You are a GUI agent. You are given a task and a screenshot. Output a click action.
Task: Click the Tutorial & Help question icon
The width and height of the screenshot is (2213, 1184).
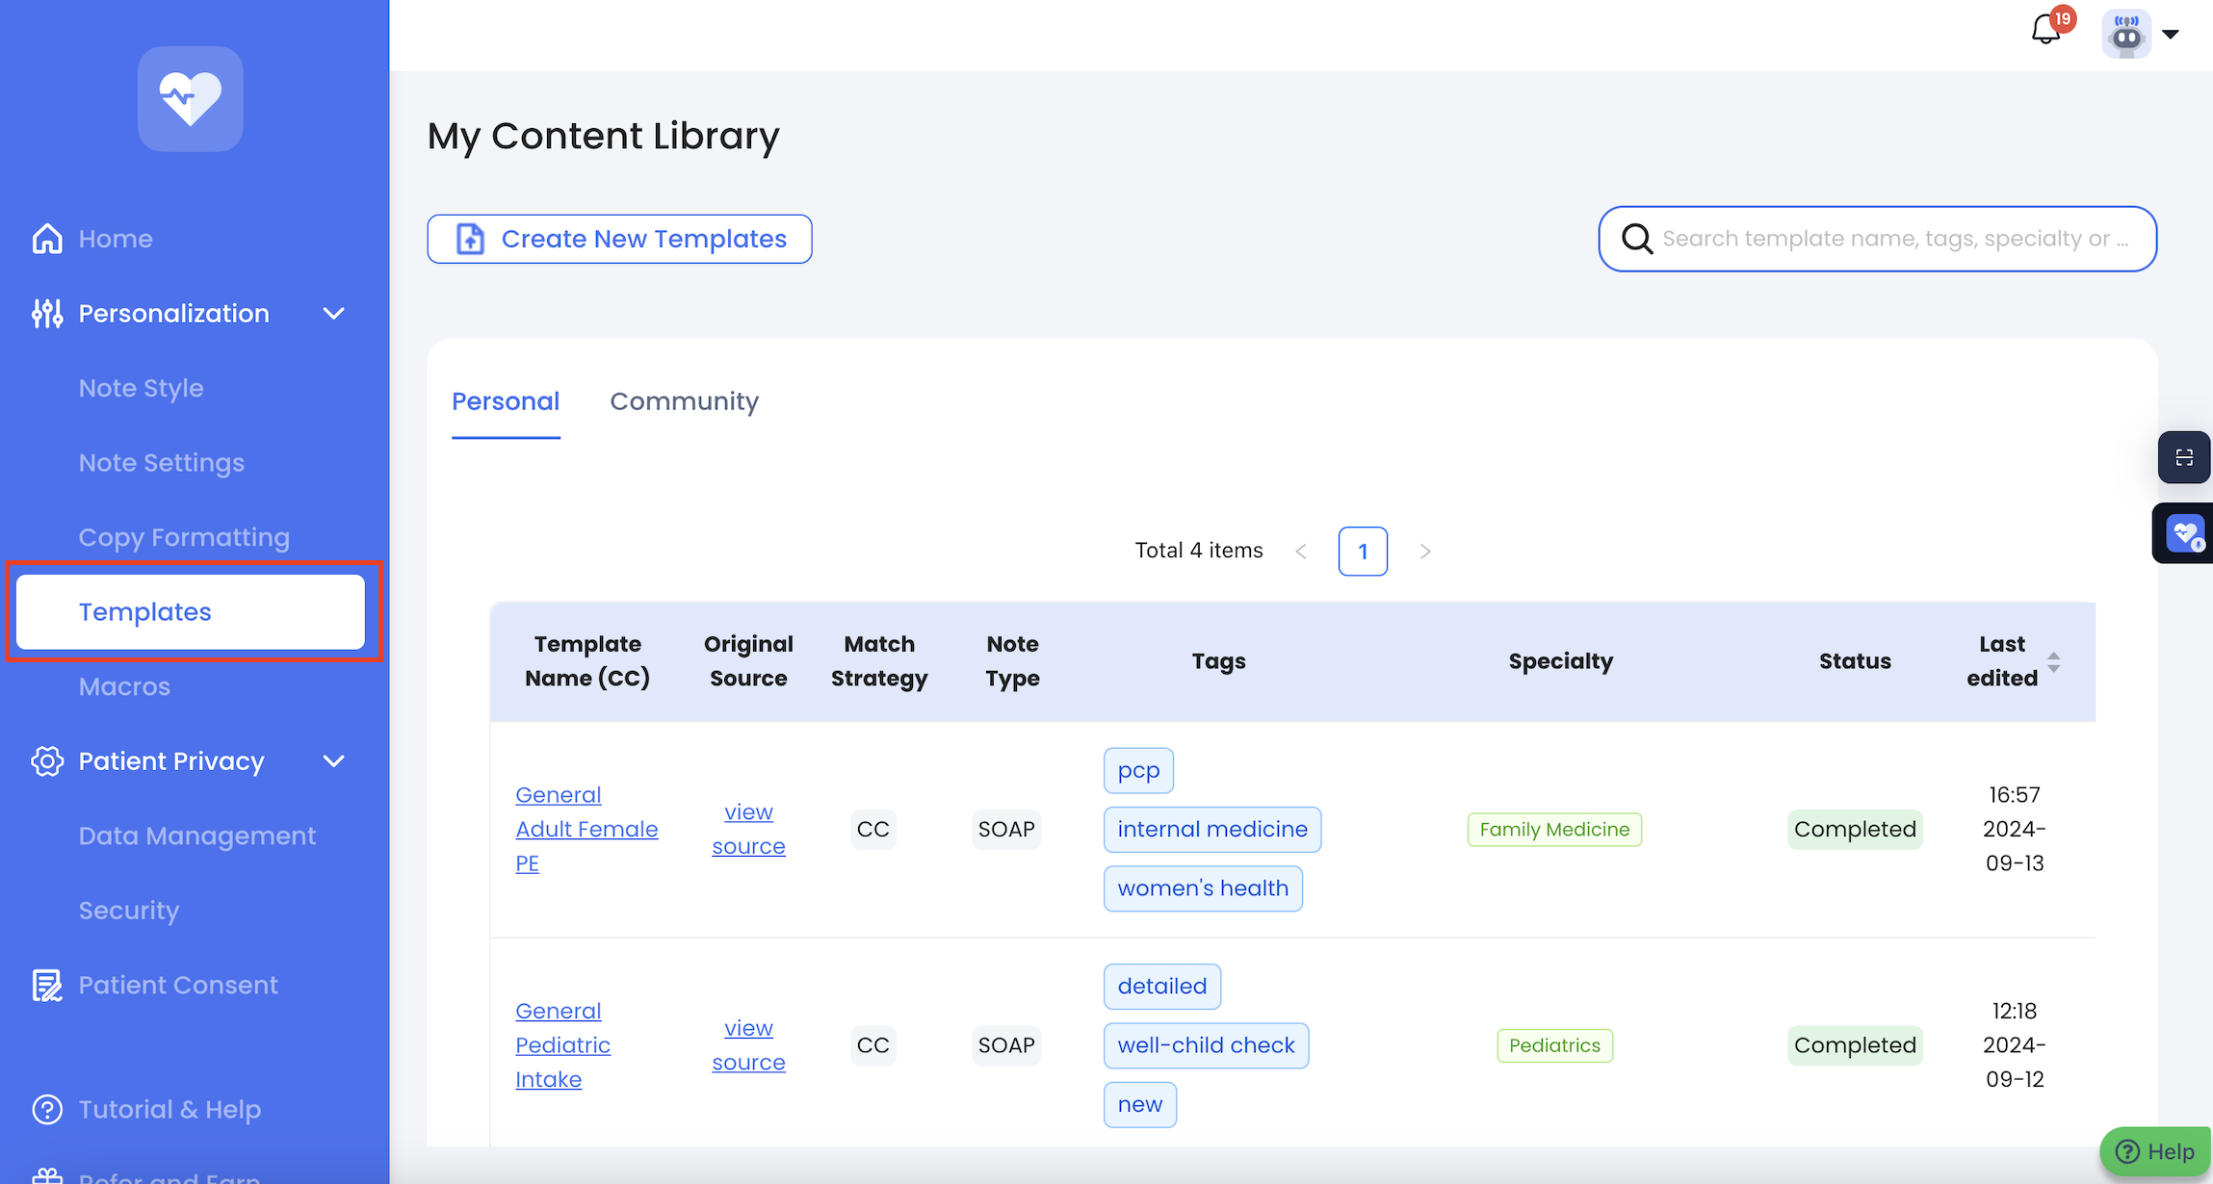pyautogui.click(x=47, y=1109)
